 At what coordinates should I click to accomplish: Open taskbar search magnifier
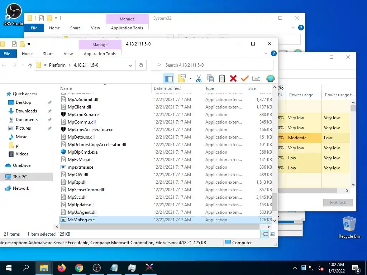[x=26, y=268]
